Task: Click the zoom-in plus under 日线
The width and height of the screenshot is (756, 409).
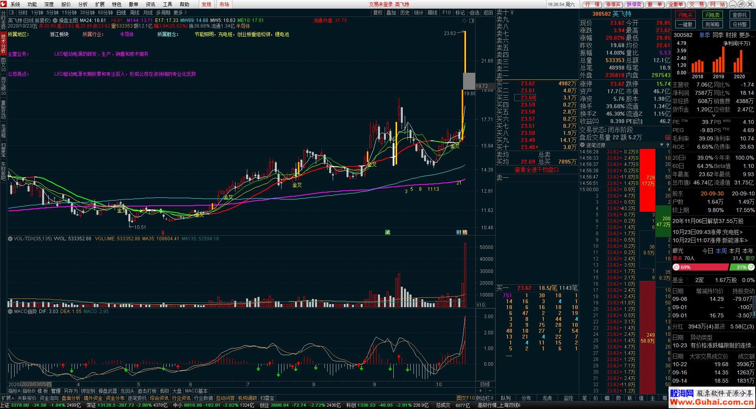Action: [x=480, y=391]
